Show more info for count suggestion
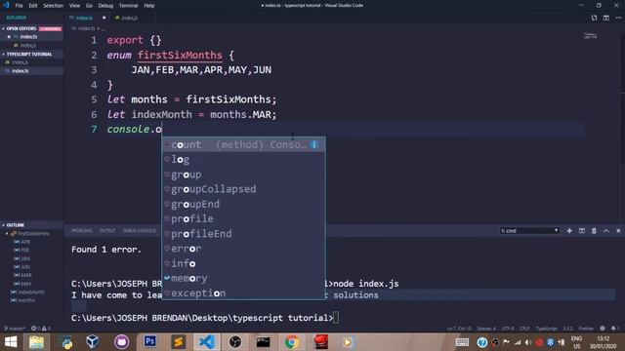Image resolution: width=625 pixels, height=351 pixels. (x=314, y=144)
